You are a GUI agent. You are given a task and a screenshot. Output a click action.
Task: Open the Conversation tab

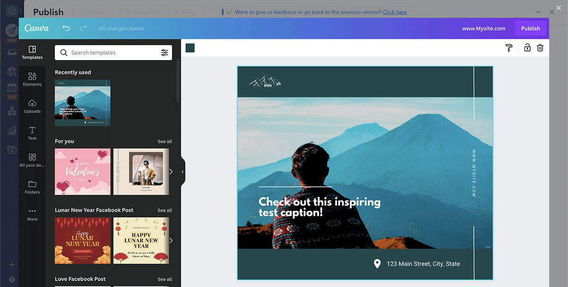(x=138, y=12)
